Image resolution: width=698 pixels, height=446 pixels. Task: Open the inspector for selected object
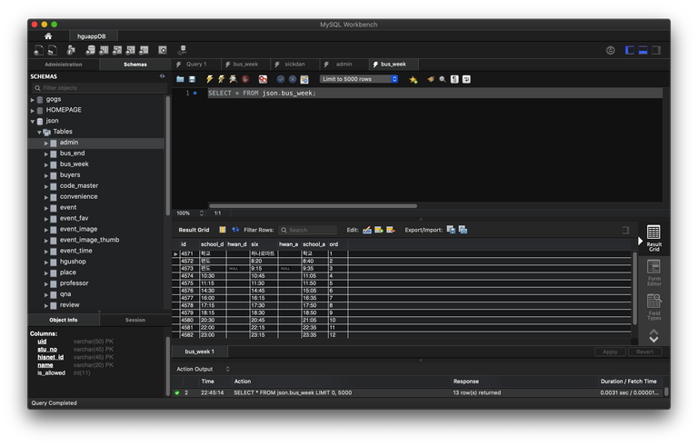(71, 50)
